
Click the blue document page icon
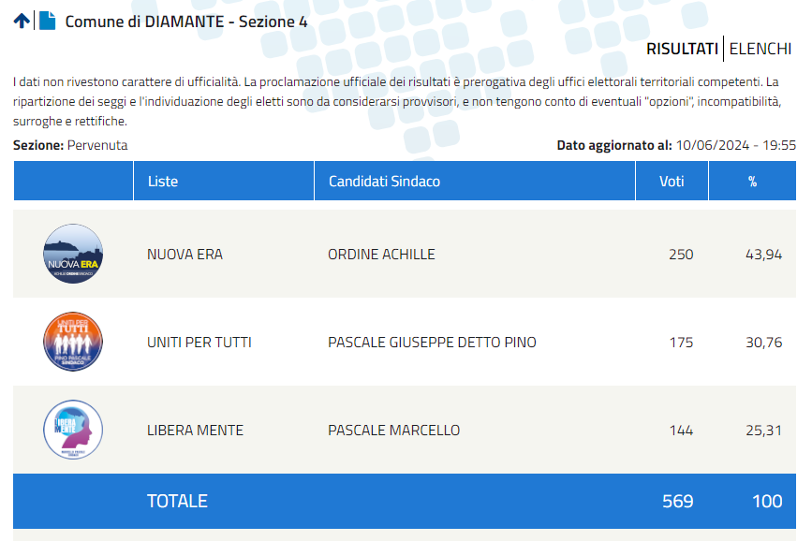pos(47,21)
